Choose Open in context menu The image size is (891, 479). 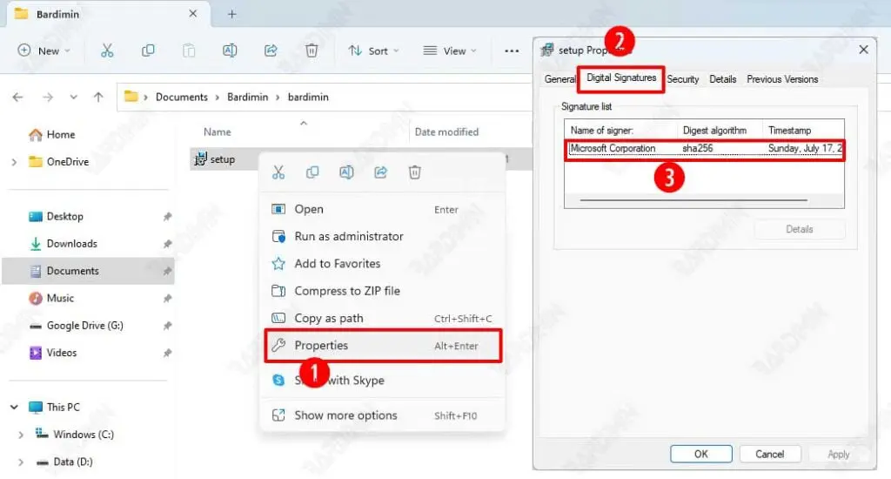point(383,209)
